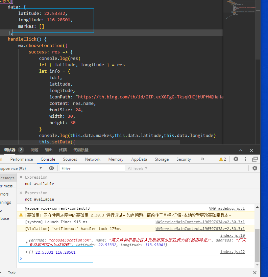Click the this.setData( line
Screen dimensions: 268x277
(57, 142)
